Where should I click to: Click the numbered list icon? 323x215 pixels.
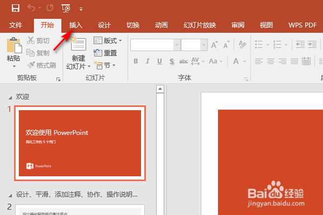[277, 45]
